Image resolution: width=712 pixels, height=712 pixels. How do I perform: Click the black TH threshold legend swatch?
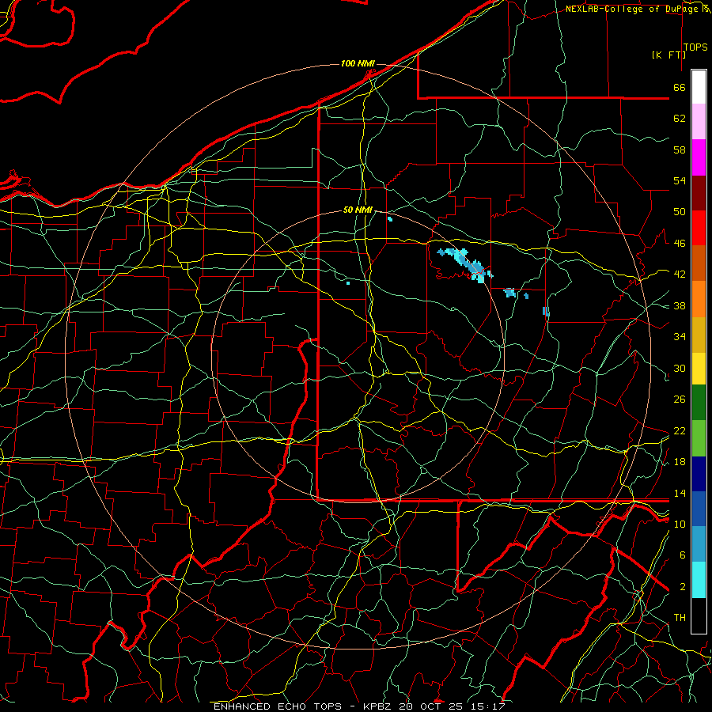coord(699,615)
